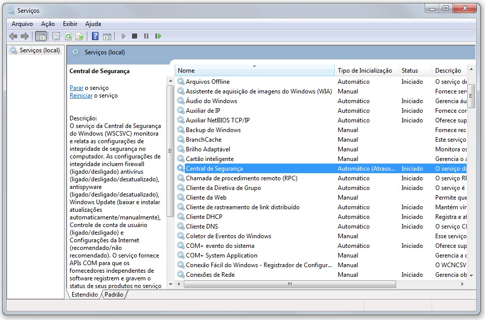Image resolution: width=485 pixels, height=320 pixels.
Task: Switch to the Padrão tab
Action: pos(114,295)
